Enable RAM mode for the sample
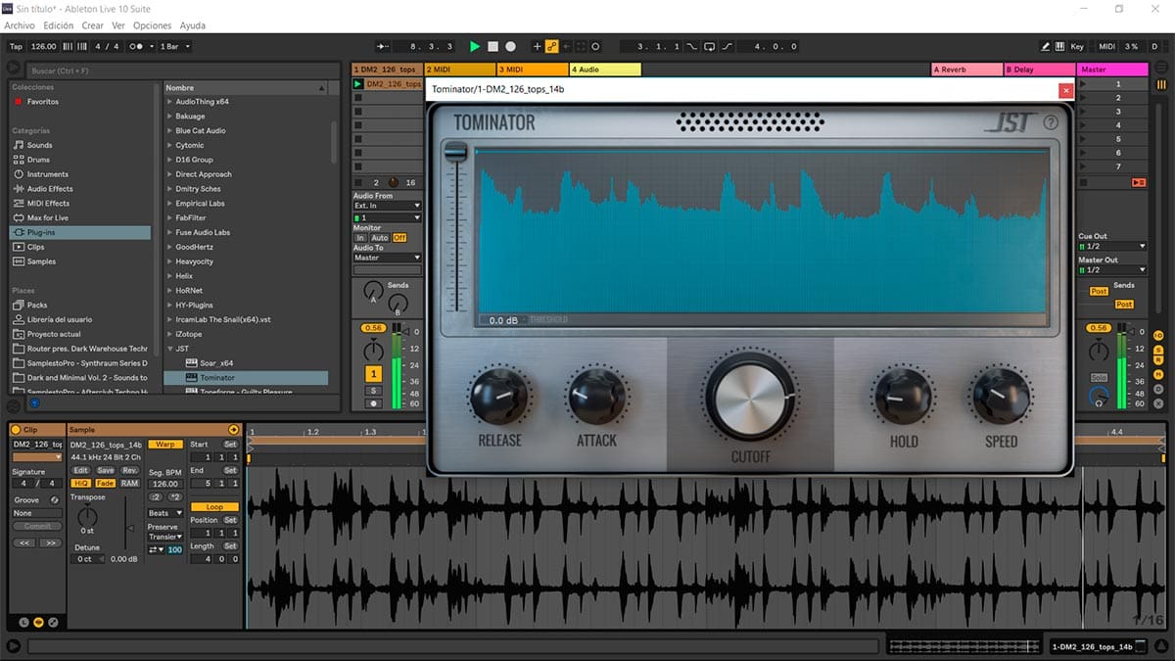This screenshot has width=1175, height=661. [x=129, y=483]
